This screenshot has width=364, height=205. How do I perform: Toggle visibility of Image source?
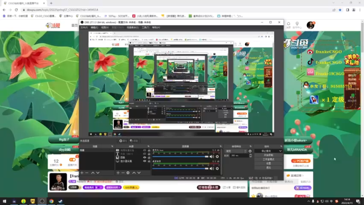tap(145, 158)
